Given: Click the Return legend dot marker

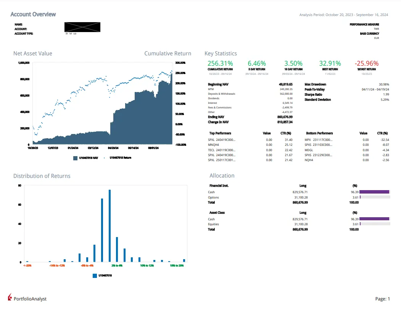Looking at the screenshot, I should tap(105, 158).
